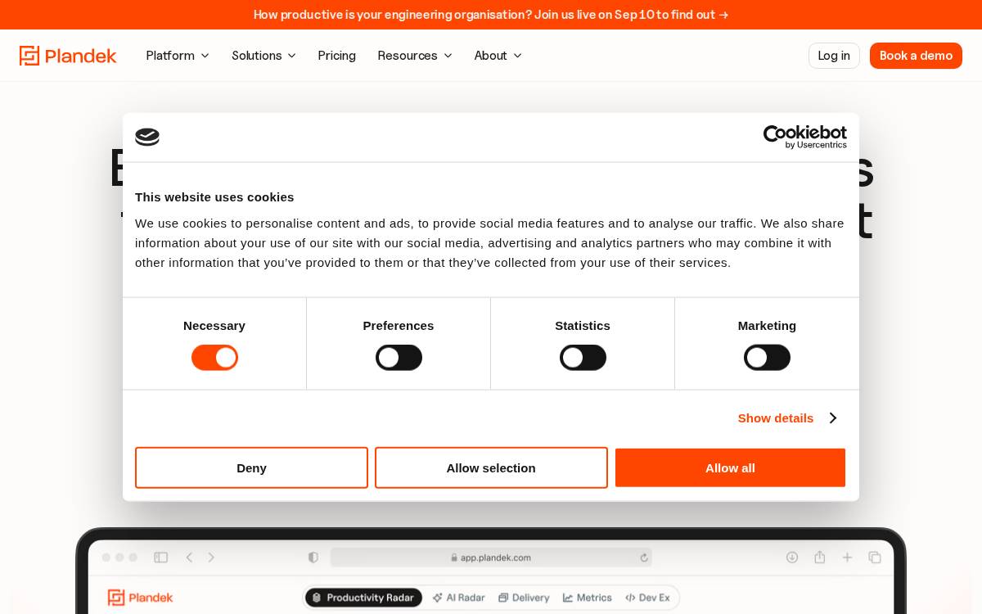Image resolution: width=982 pixels, height=614 pixels.
Task: Open the Platform dropdown menu
Action: tap(178, 56)
